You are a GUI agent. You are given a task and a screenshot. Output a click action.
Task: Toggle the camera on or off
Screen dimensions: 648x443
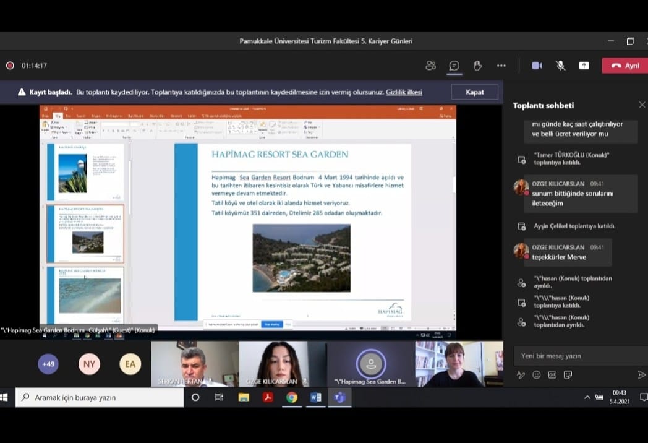click(x=537, y=66)
